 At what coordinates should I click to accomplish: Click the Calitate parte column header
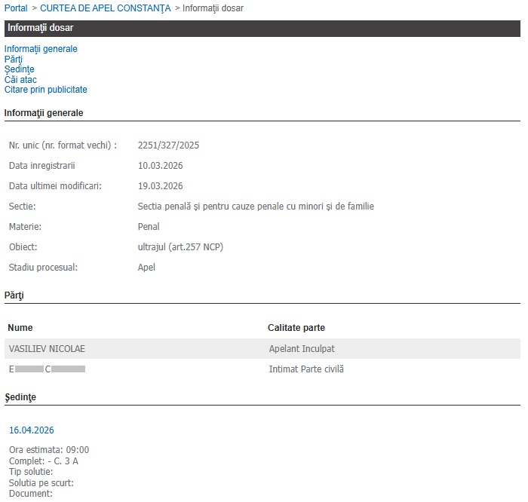296,328
